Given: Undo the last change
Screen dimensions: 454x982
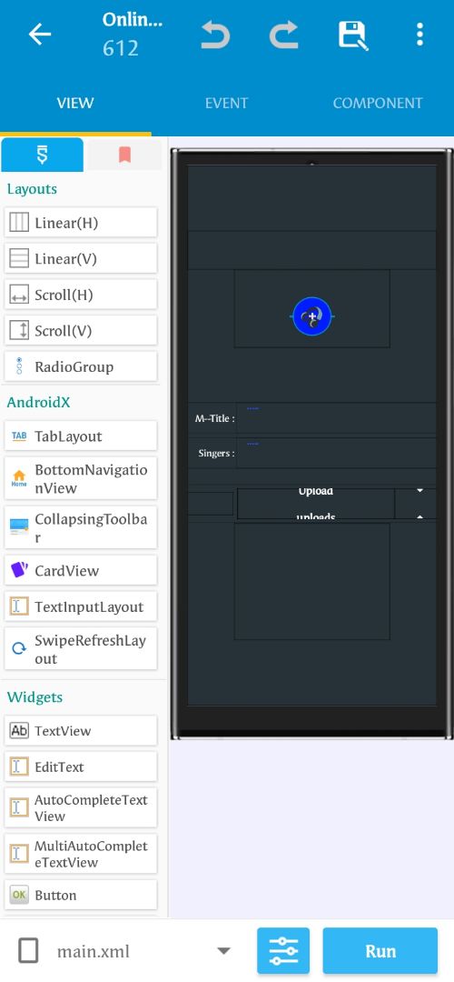Looking at the screenshot, I should pyautogui.click(x=215, y=35).
